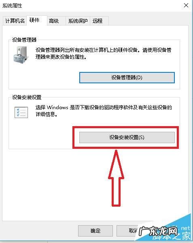Click the 设备安装设置 group box label
This screenshot has height=243, width=193.
point(27,97)
